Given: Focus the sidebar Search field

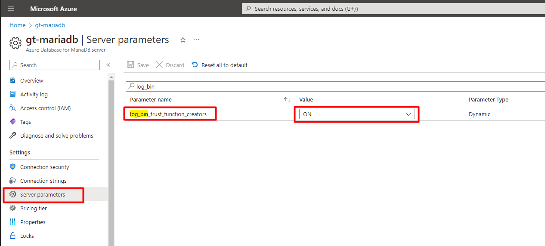Looking at the screenshot, I should [x=55, y=65].
